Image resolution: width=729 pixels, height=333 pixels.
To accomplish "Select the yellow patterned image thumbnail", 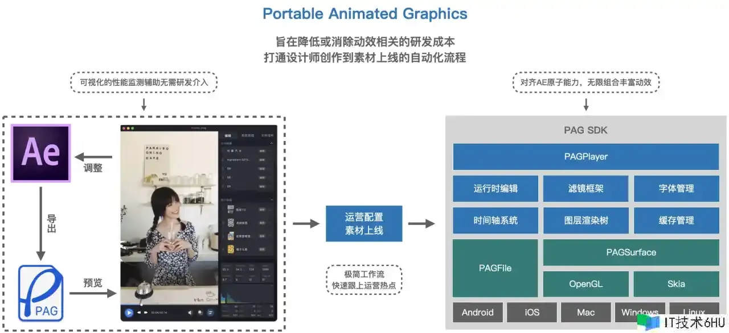I will 231,249.
